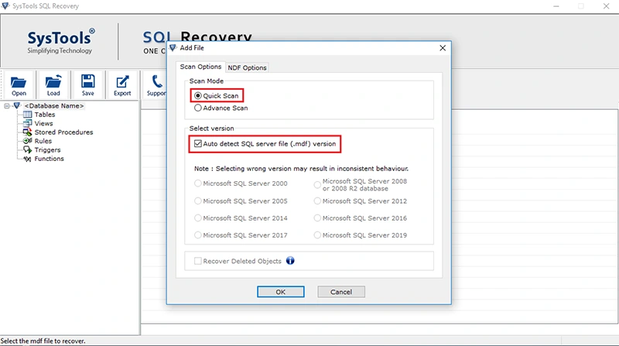Select Functions label in database tree
The image size is (619, 346).
(x=49, y=159)
